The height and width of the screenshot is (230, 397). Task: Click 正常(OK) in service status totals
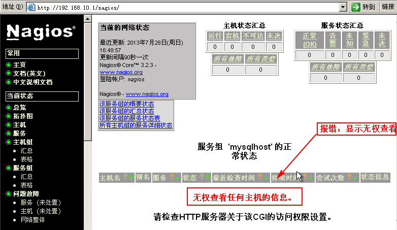click(x=310, y=40)
